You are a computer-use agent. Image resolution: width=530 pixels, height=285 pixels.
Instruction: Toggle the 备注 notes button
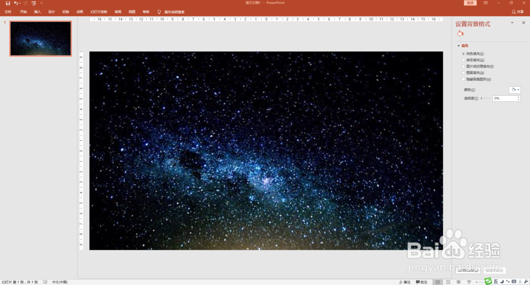coord(404,282)
